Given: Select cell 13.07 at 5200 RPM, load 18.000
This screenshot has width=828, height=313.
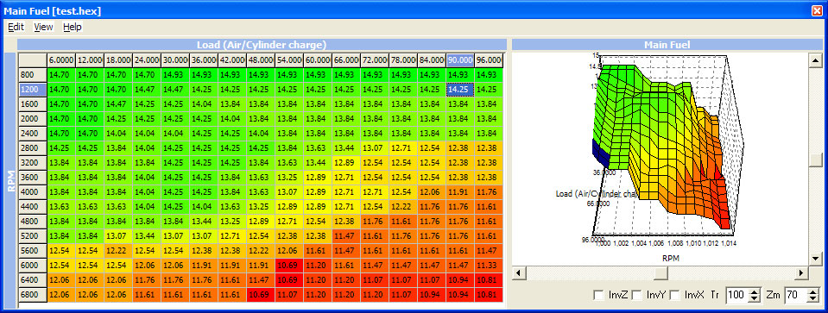Looking at the screenshot, I should coord(118,235).
